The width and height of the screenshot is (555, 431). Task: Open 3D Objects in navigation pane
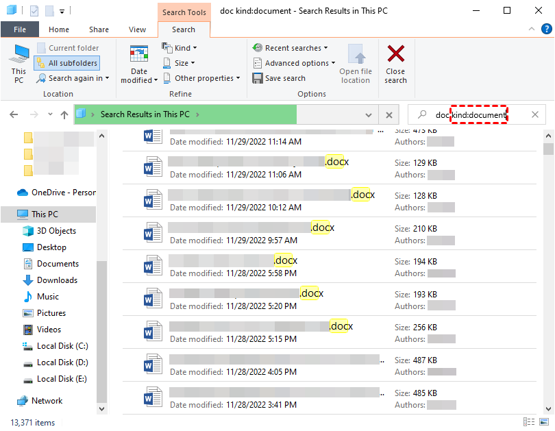click(x=56, y=231)
